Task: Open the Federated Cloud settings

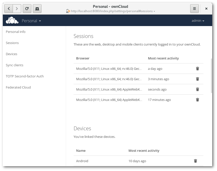Action: pos(18,87)
